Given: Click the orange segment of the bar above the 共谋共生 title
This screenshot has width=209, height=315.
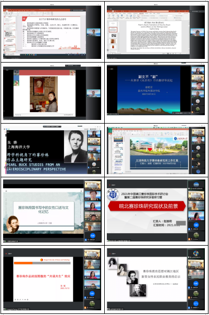Looking at the screenshot, I should coord(23,263).
